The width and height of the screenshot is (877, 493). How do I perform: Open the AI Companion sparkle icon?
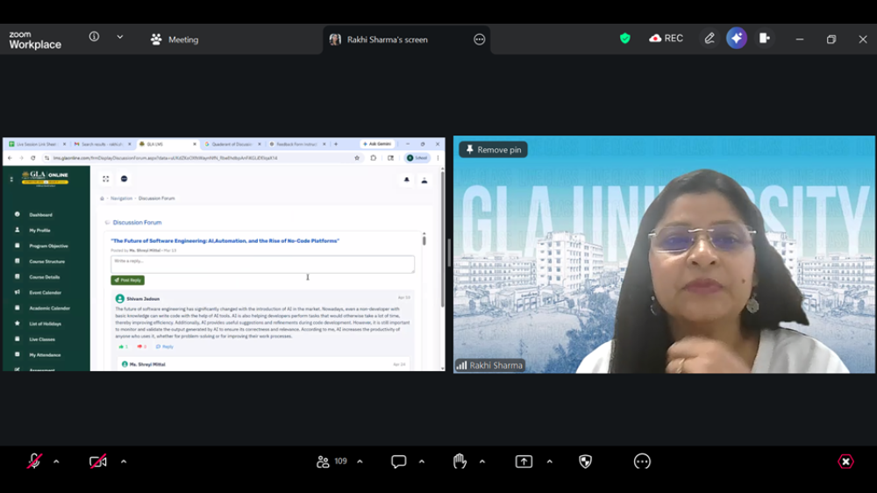pyautogui.click(x=737, y=38)
